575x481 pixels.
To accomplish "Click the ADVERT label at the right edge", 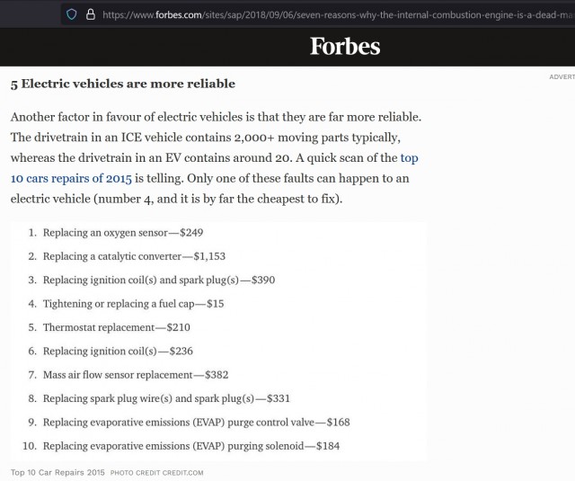I will (562, 76).
